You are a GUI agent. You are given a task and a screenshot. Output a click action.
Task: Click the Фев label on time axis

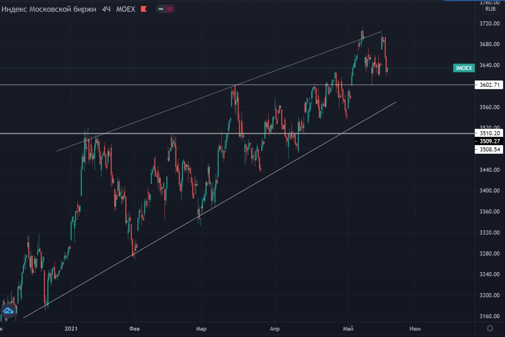click(x=135, y=329)
